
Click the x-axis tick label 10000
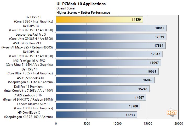coord(117,124)
